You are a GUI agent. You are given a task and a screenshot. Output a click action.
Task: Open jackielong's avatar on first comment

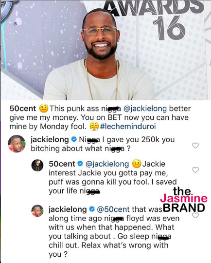click(17, 144)
